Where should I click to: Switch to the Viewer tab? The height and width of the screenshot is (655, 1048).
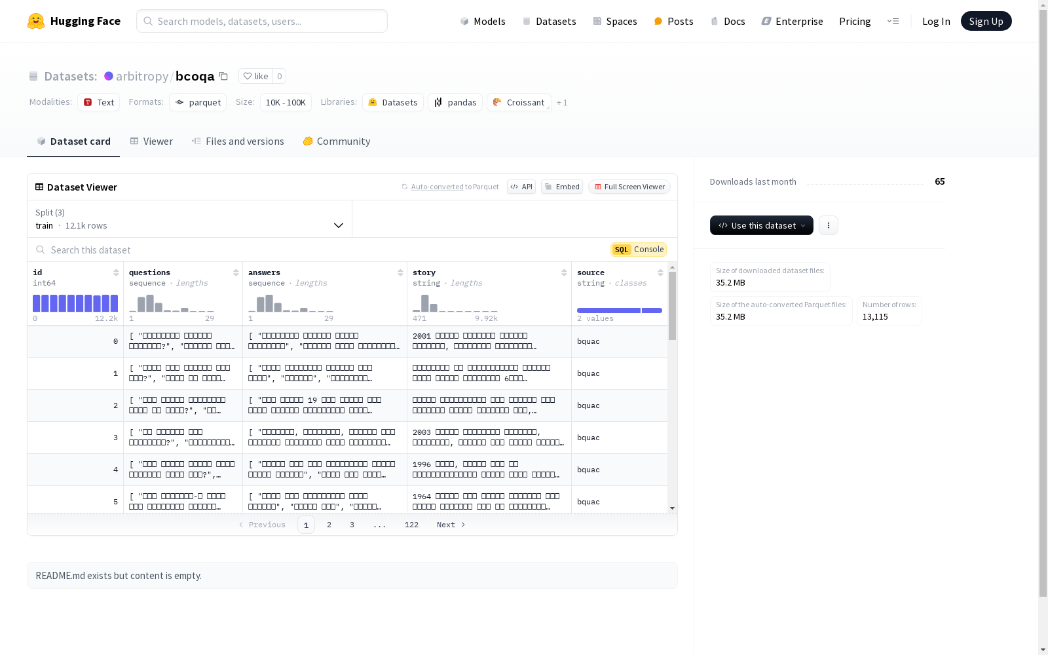click(x=151, y=141)
